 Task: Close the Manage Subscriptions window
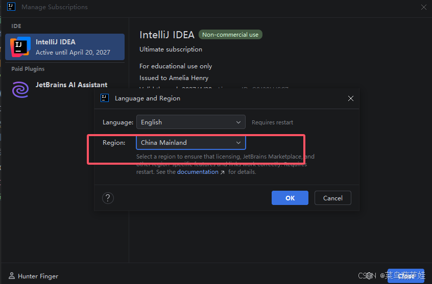pyautogui.click(x=424, y=7)
